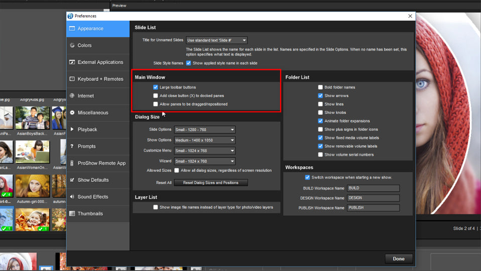Image resolution: width=481 pixels, height=271 pixels.
Task: Open Title for Unnamed Slides dropdown
Action: click(x=216, y=40)
